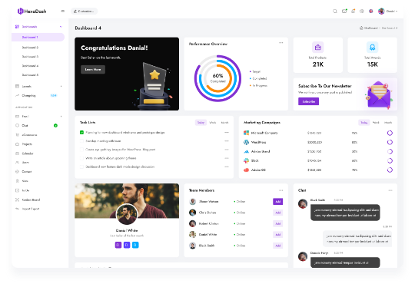Click the Learn More button
415x287 pixels.
coord(93,70)
